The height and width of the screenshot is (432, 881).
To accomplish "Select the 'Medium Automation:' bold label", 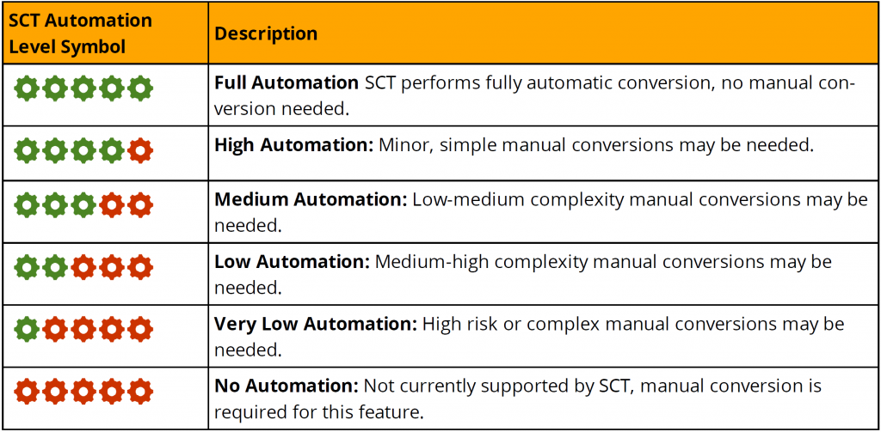I will (311, 200).
